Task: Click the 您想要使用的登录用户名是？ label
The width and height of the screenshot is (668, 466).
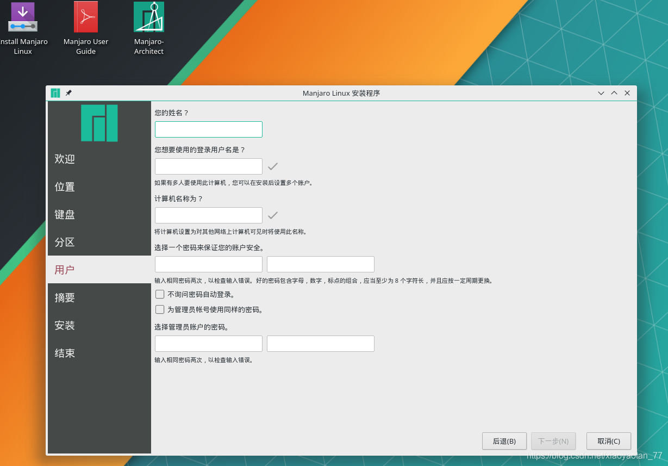Action: click(200, 150)
